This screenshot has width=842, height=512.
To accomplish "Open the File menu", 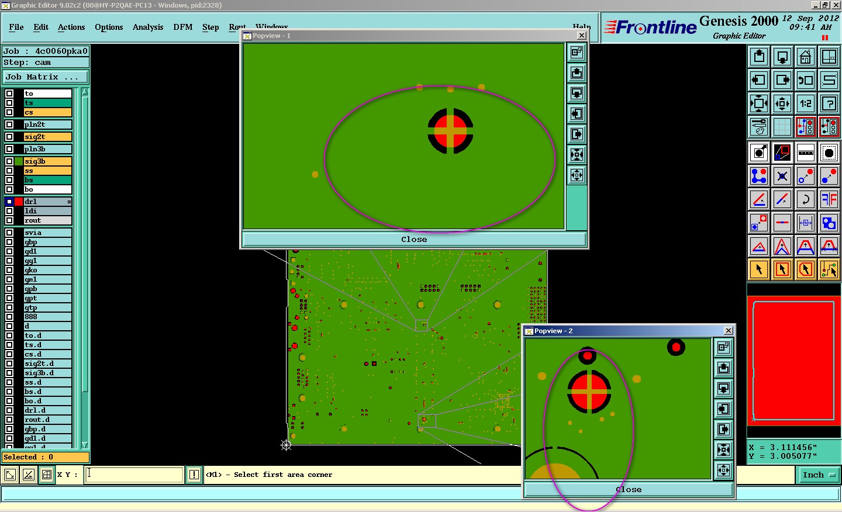I will click(16, 27).
